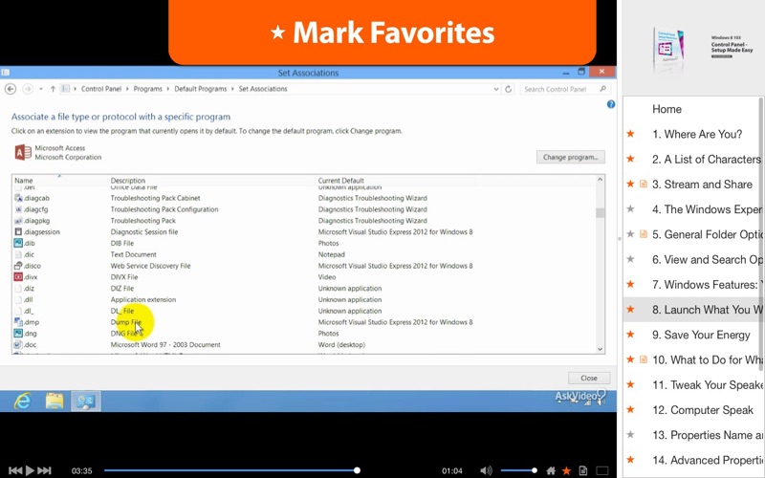
Task: Adjust the volume slider
Action: tap(518, 470)
